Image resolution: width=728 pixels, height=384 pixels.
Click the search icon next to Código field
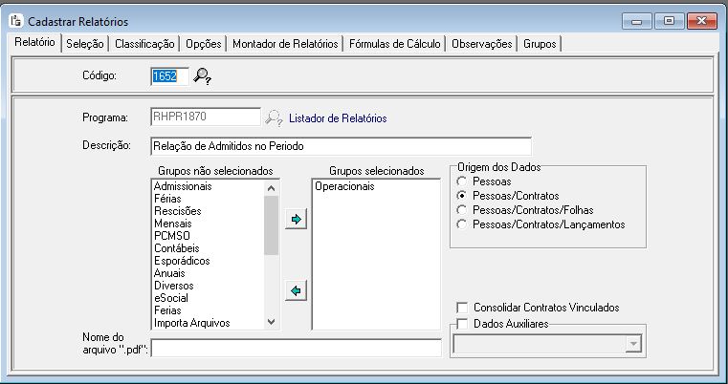(202, 75)
